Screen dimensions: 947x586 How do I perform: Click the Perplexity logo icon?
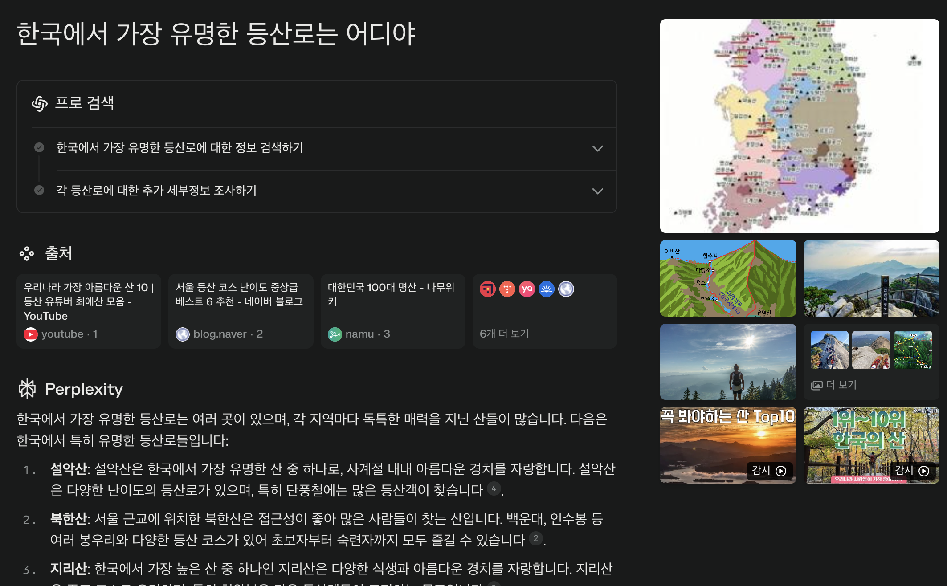click(27, 389)
